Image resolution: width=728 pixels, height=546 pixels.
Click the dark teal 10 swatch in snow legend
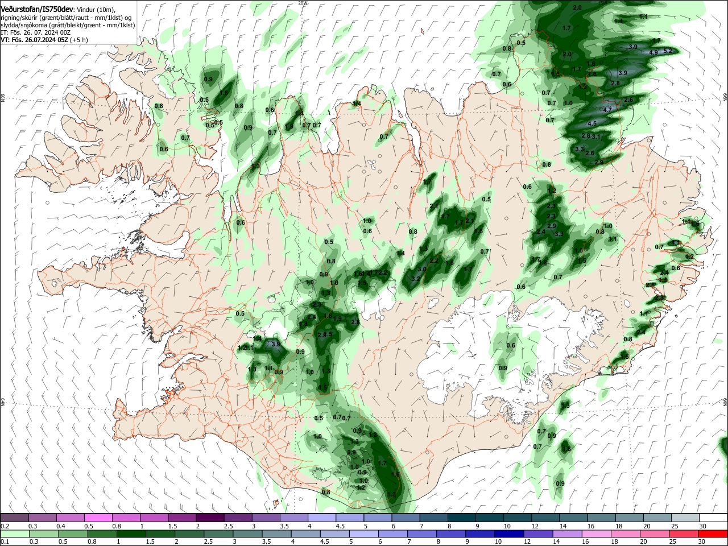click(x=518, y=518)
